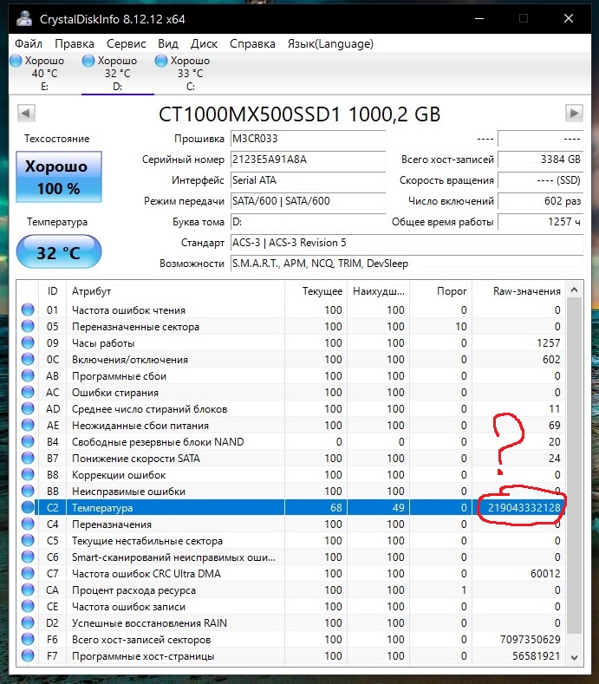The width and height of the screenshot is (599, 684).
Task: Click status icon for Температура C2 row
Action: [x=28, y=507]
